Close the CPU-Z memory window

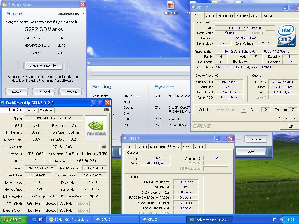(x=231, y=139)
